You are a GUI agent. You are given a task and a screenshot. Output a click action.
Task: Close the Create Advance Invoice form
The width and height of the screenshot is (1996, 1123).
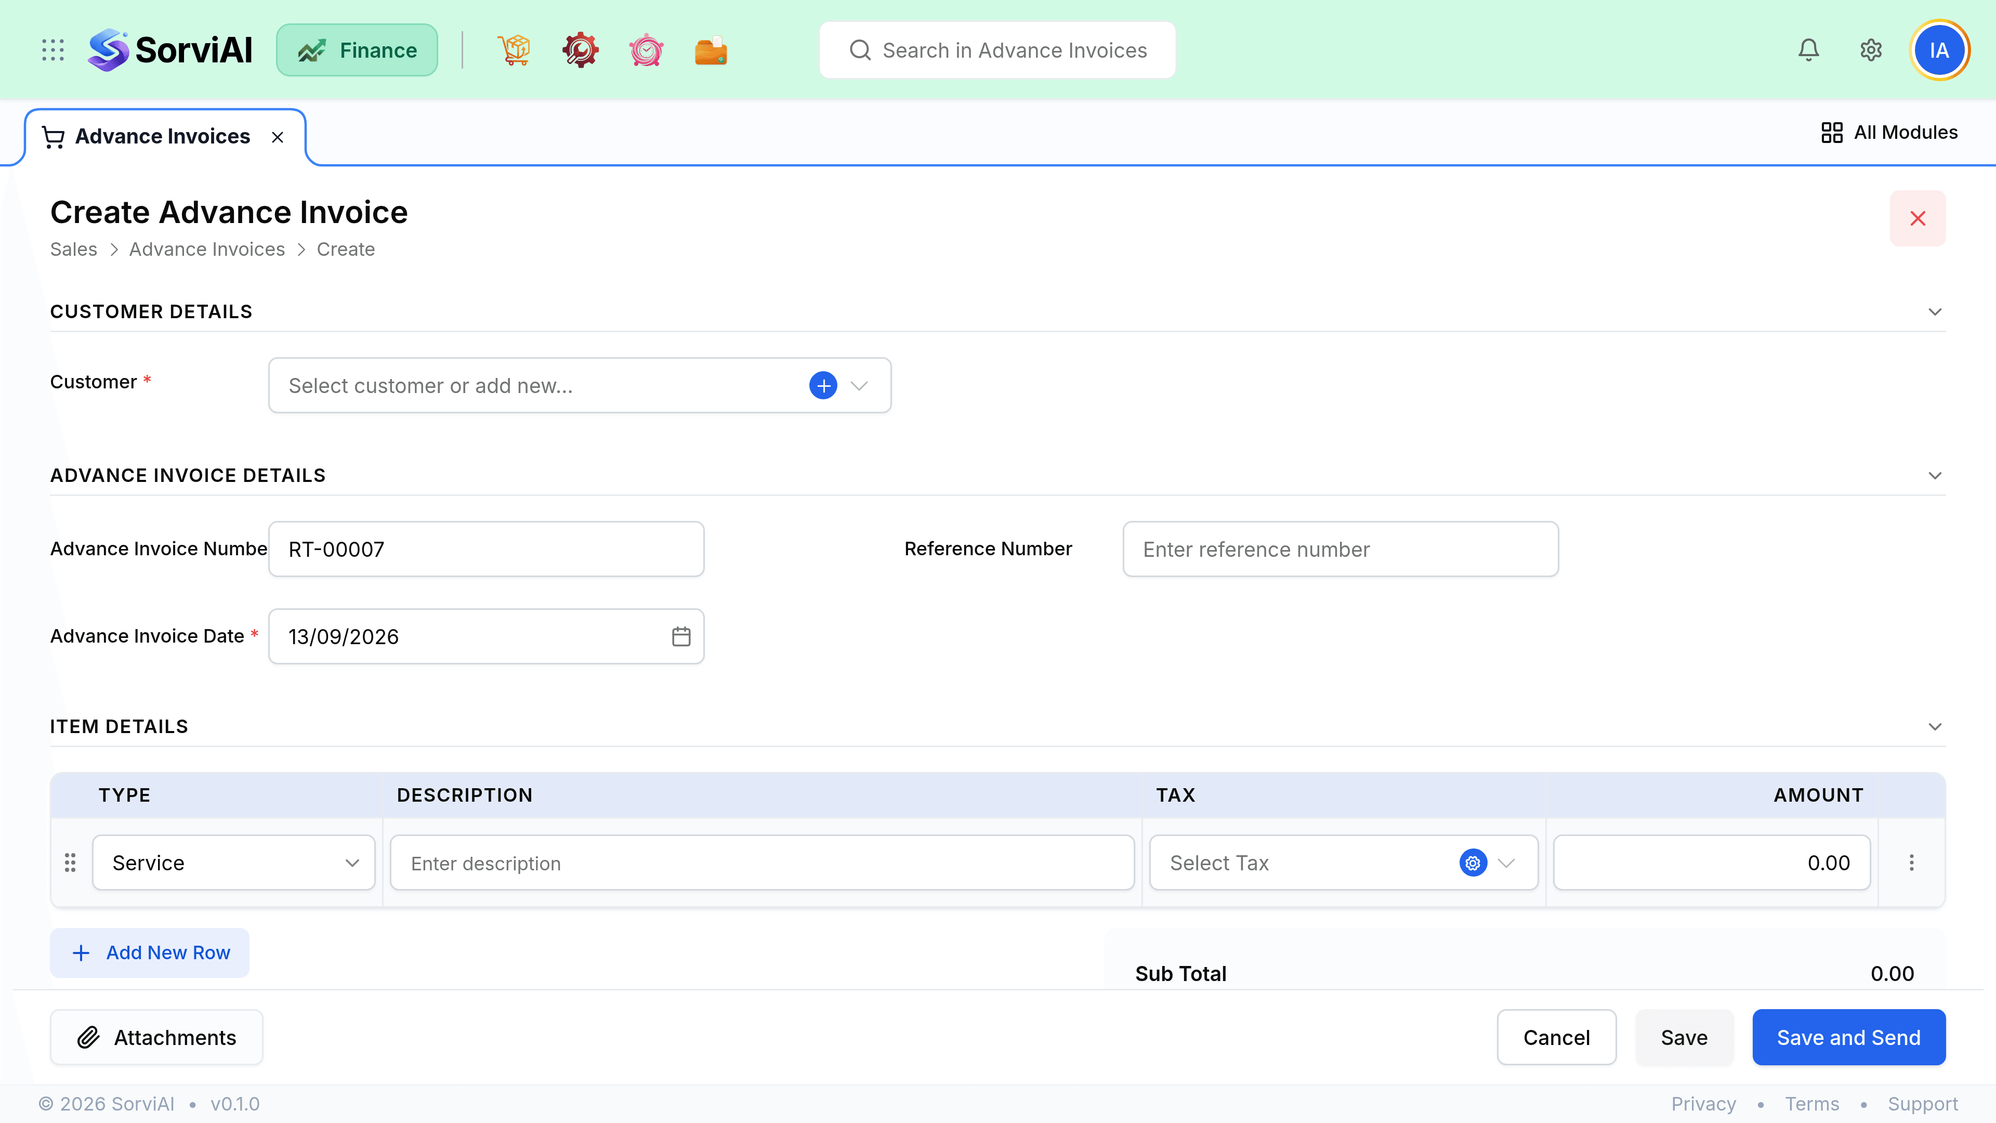click(1917, 218)
